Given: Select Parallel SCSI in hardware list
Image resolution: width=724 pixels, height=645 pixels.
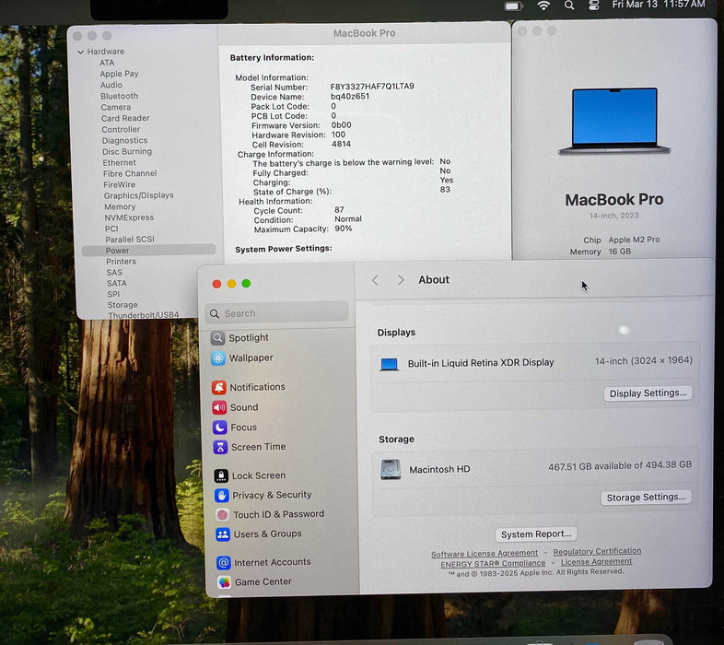Looking at the screenshot, I should click(x=130, y=240).
